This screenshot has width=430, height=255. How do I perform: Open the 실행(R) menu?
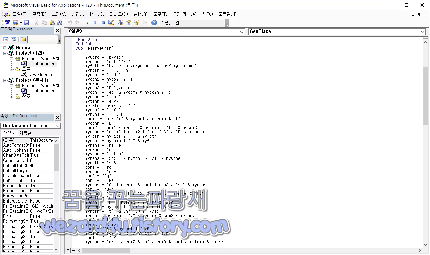pos(140,14)
